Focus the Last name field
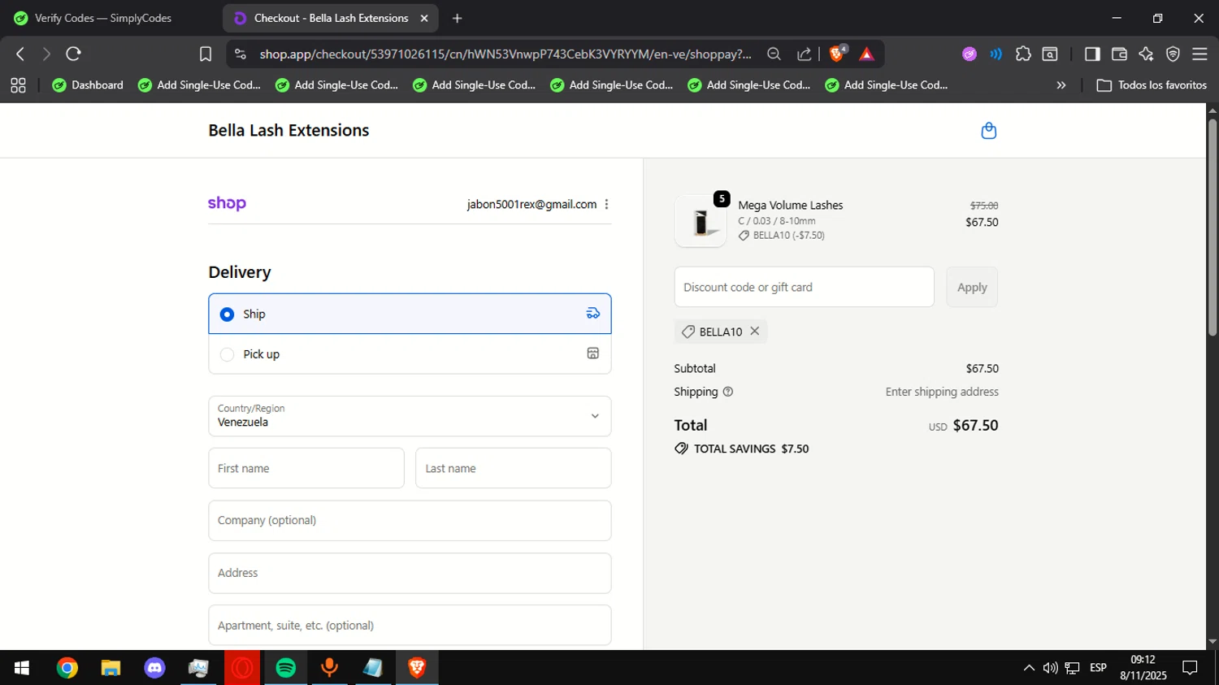Screen dimensions: 1219x685 pos(513,468)
